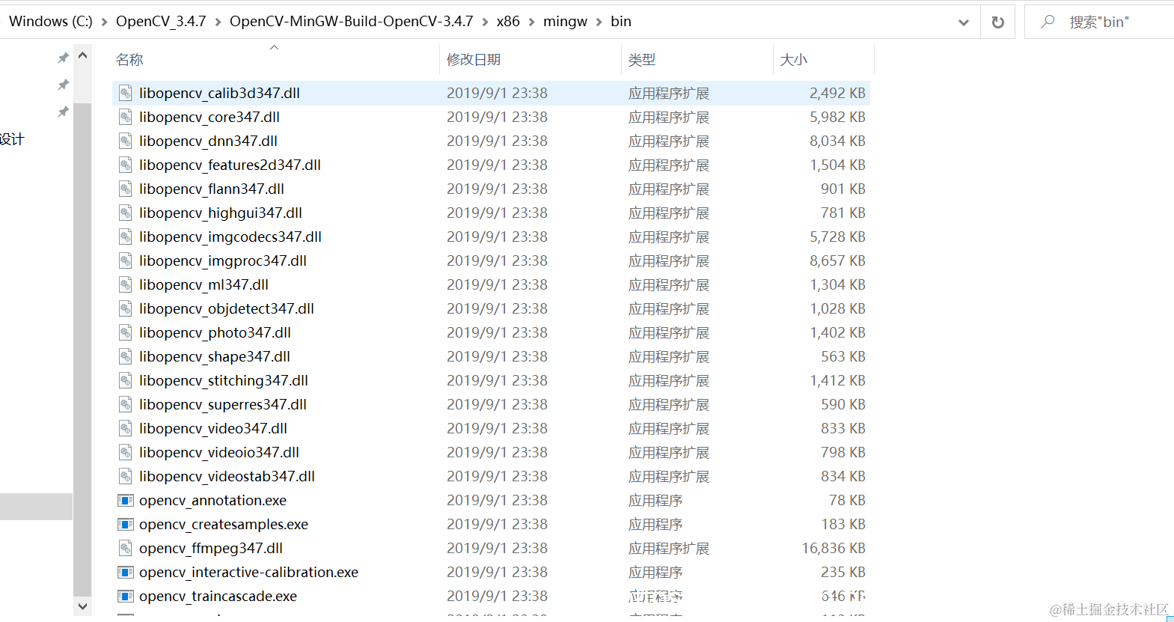Click the libopencv_video347.dll file icon

click(126, 428)
